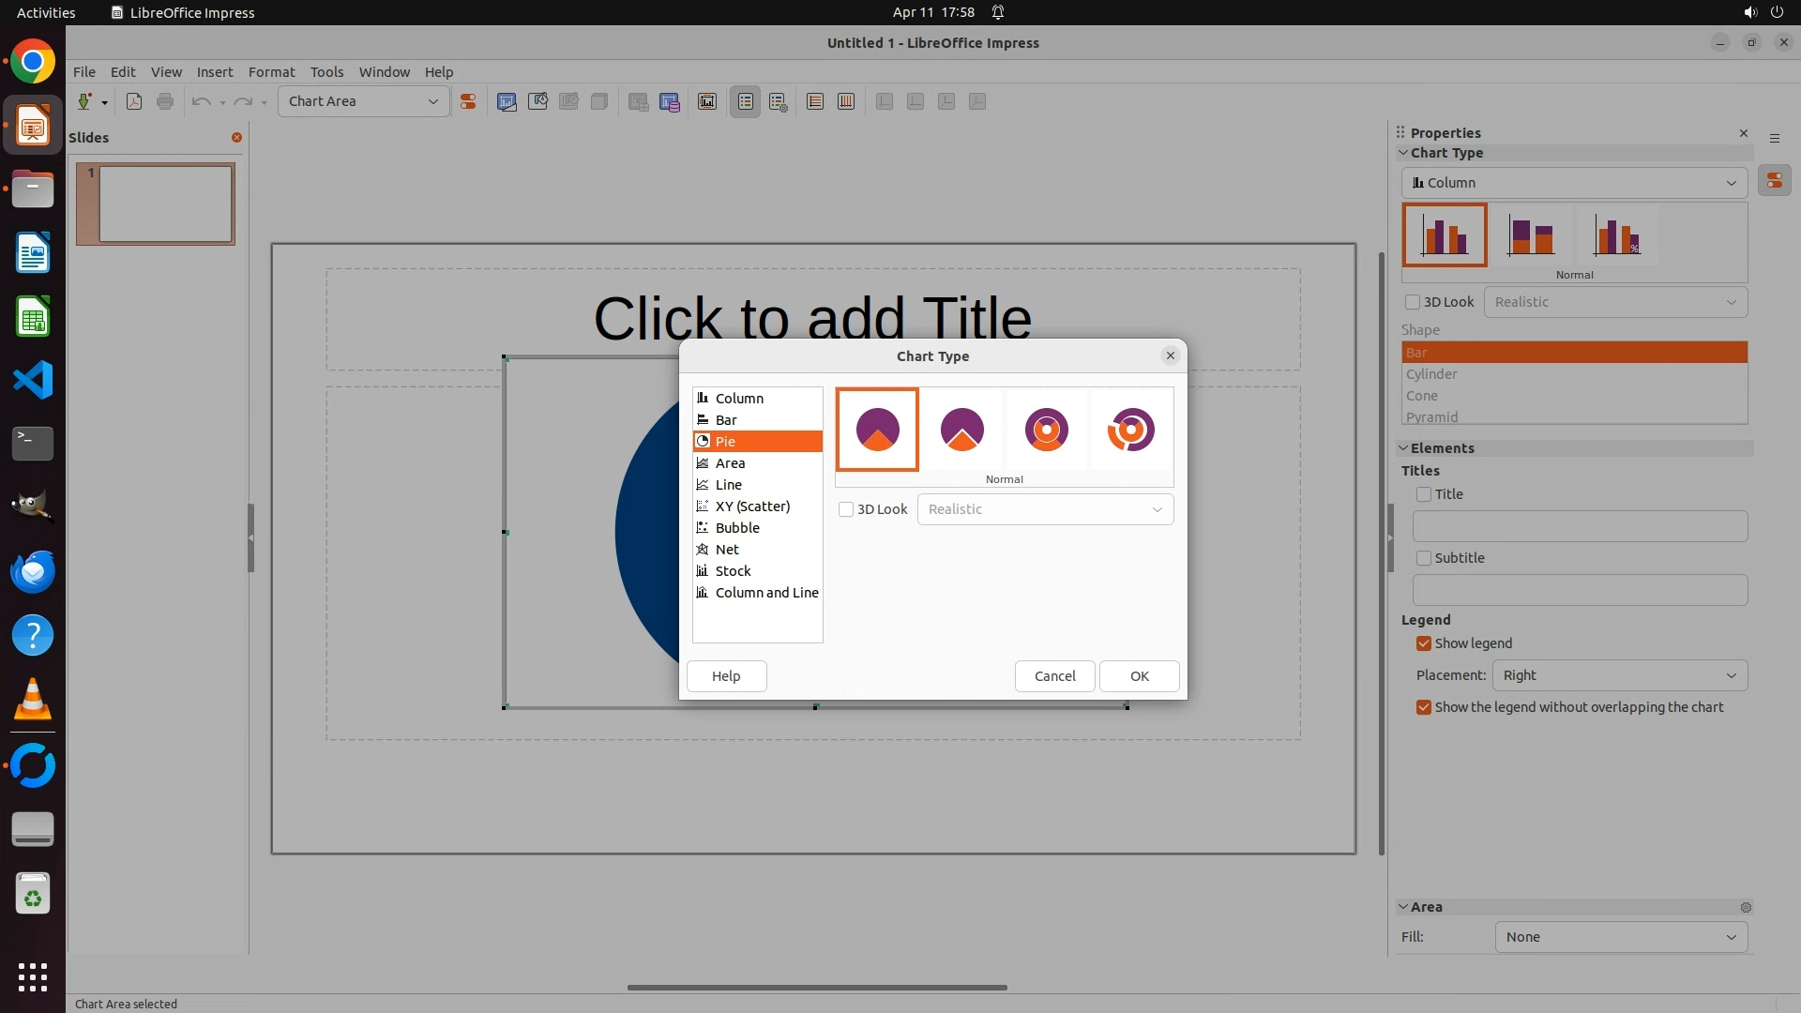Viewport: 1801px width, 1013px height.
Task: Open the legend Placement dropdown
Action: (x=1620, y=675)
